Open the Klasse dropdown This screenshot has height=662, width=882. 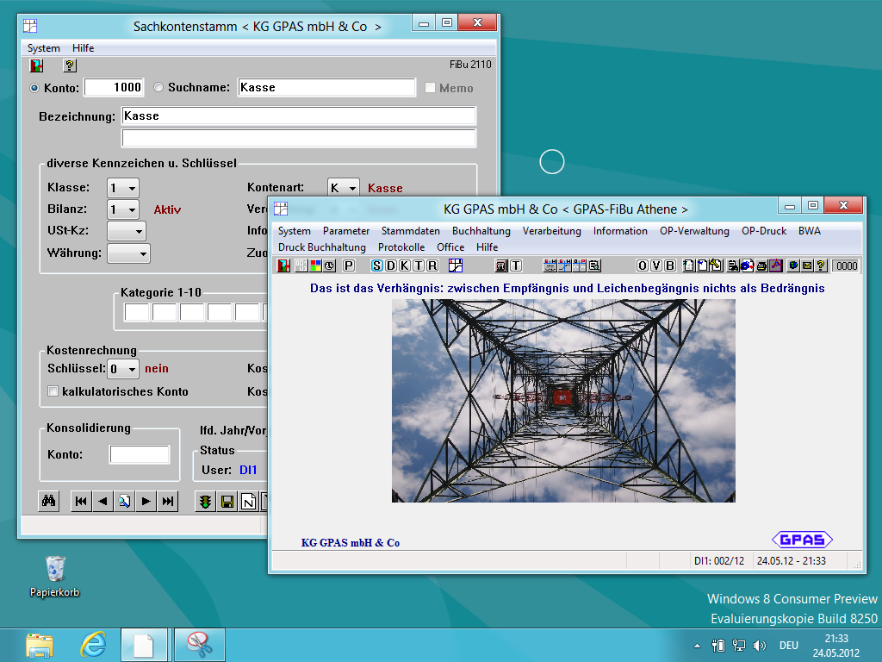click(x=131, y=188)
